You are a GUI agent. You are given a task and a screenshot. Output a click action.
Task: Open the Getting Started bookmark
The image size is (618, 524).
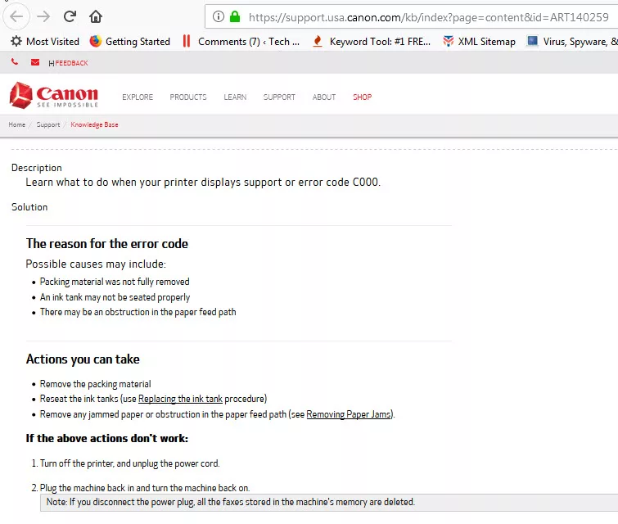pos(130,42)
